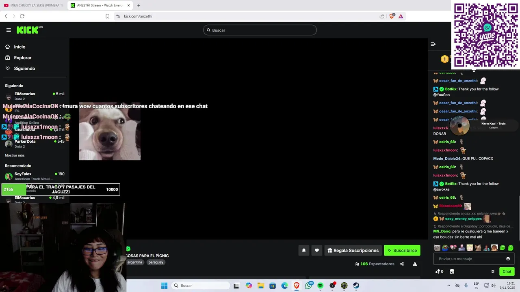
Task: Select the argentina stream tag
Action: point(135,262)
